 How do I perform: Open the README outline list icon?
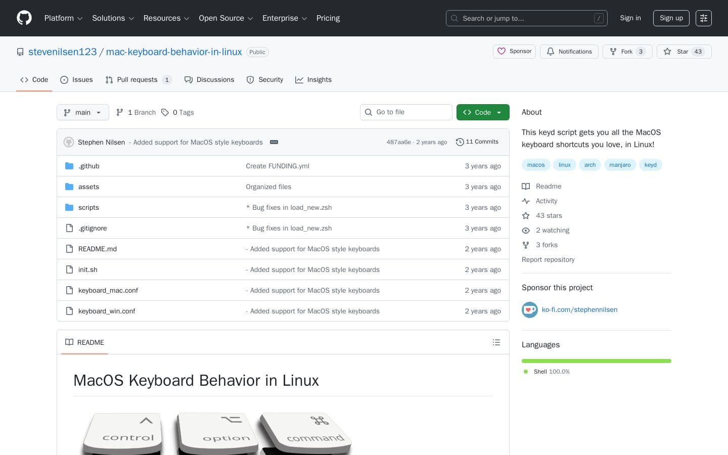(x=496, y=342)
